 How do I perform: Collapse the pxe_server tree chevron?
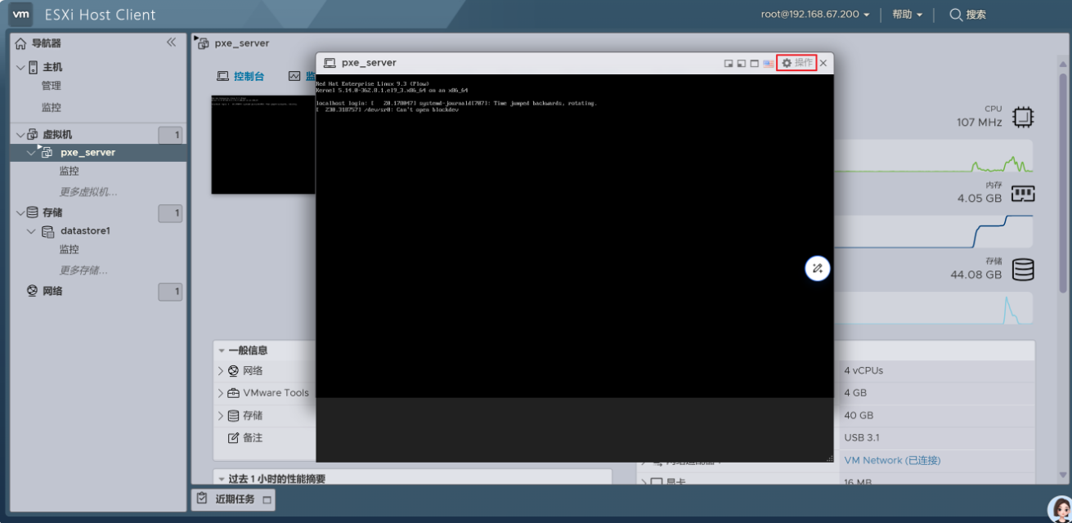pyautogui.click(x=31, y=153)
